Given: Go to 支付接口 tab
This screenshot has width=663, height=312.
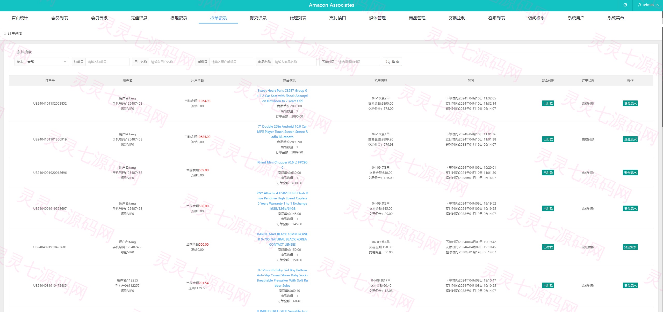Looking at the screenshot, I should click(x=338, y=18).
